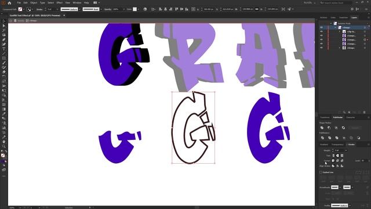This screenshot has height=209, width=371.
Task: Select the Direct Selection tool
Action: (x=4, y=26)
